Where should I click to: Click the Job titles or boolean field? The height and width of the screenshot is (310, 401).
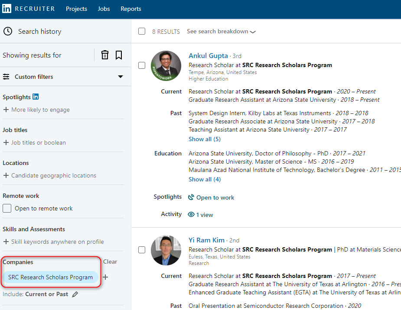tap(38, 142)
